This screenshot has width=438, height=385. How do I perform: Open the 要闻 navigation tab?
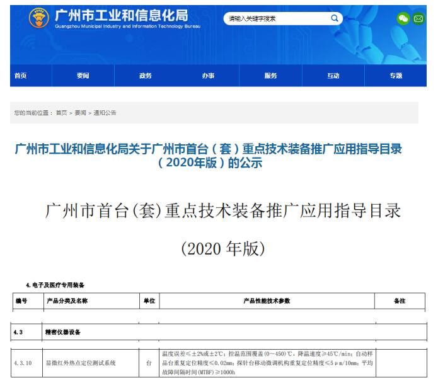83,76
